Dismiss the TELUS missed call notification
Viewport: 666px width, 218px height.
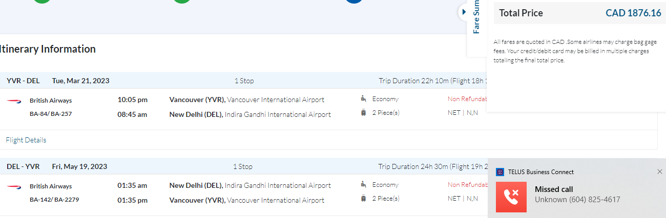(659, 172)
